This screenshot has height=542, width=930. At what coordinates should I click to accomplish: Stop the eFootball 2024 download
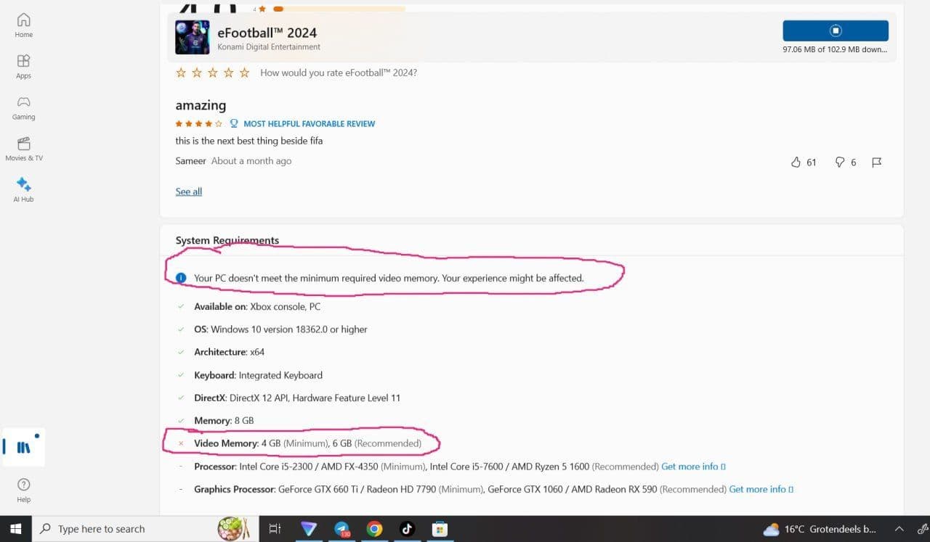pyautogui.click(x=836, y=30)
